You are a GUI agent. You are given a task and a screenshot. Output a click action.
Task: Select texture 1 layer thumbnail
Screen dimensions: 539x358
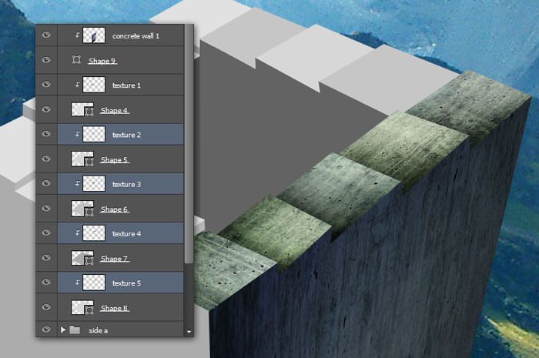[94, 85]
